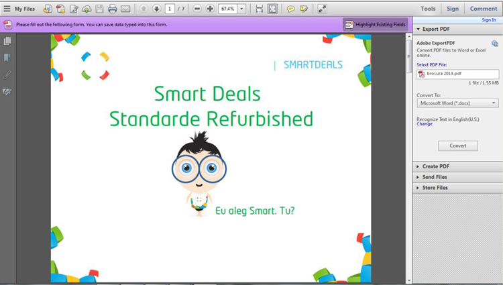Click the zoom in plus icon
503x285 pixels.
pos(210,9)
